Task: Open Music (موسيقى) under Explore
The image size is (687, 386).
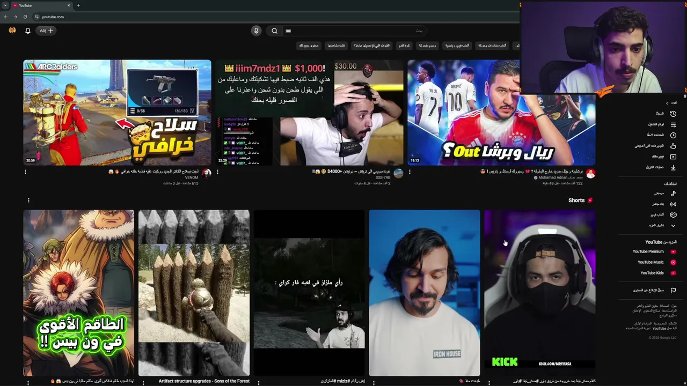Action: pos(664,193)
